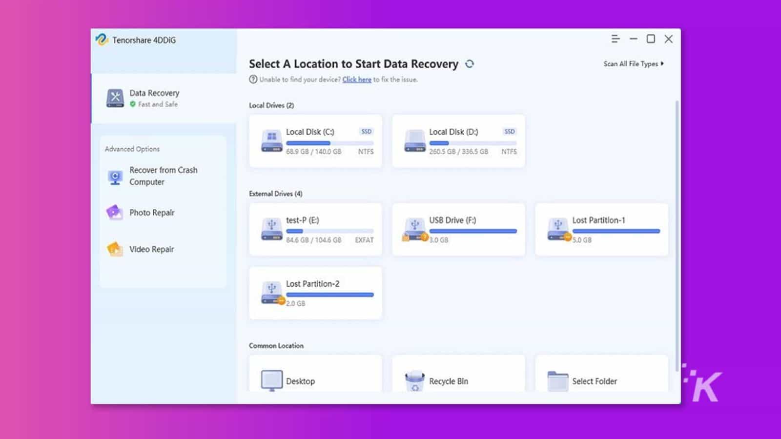Open the Video Repair option
This screenshot has height=439, width=781.
(x=151, y=249)
